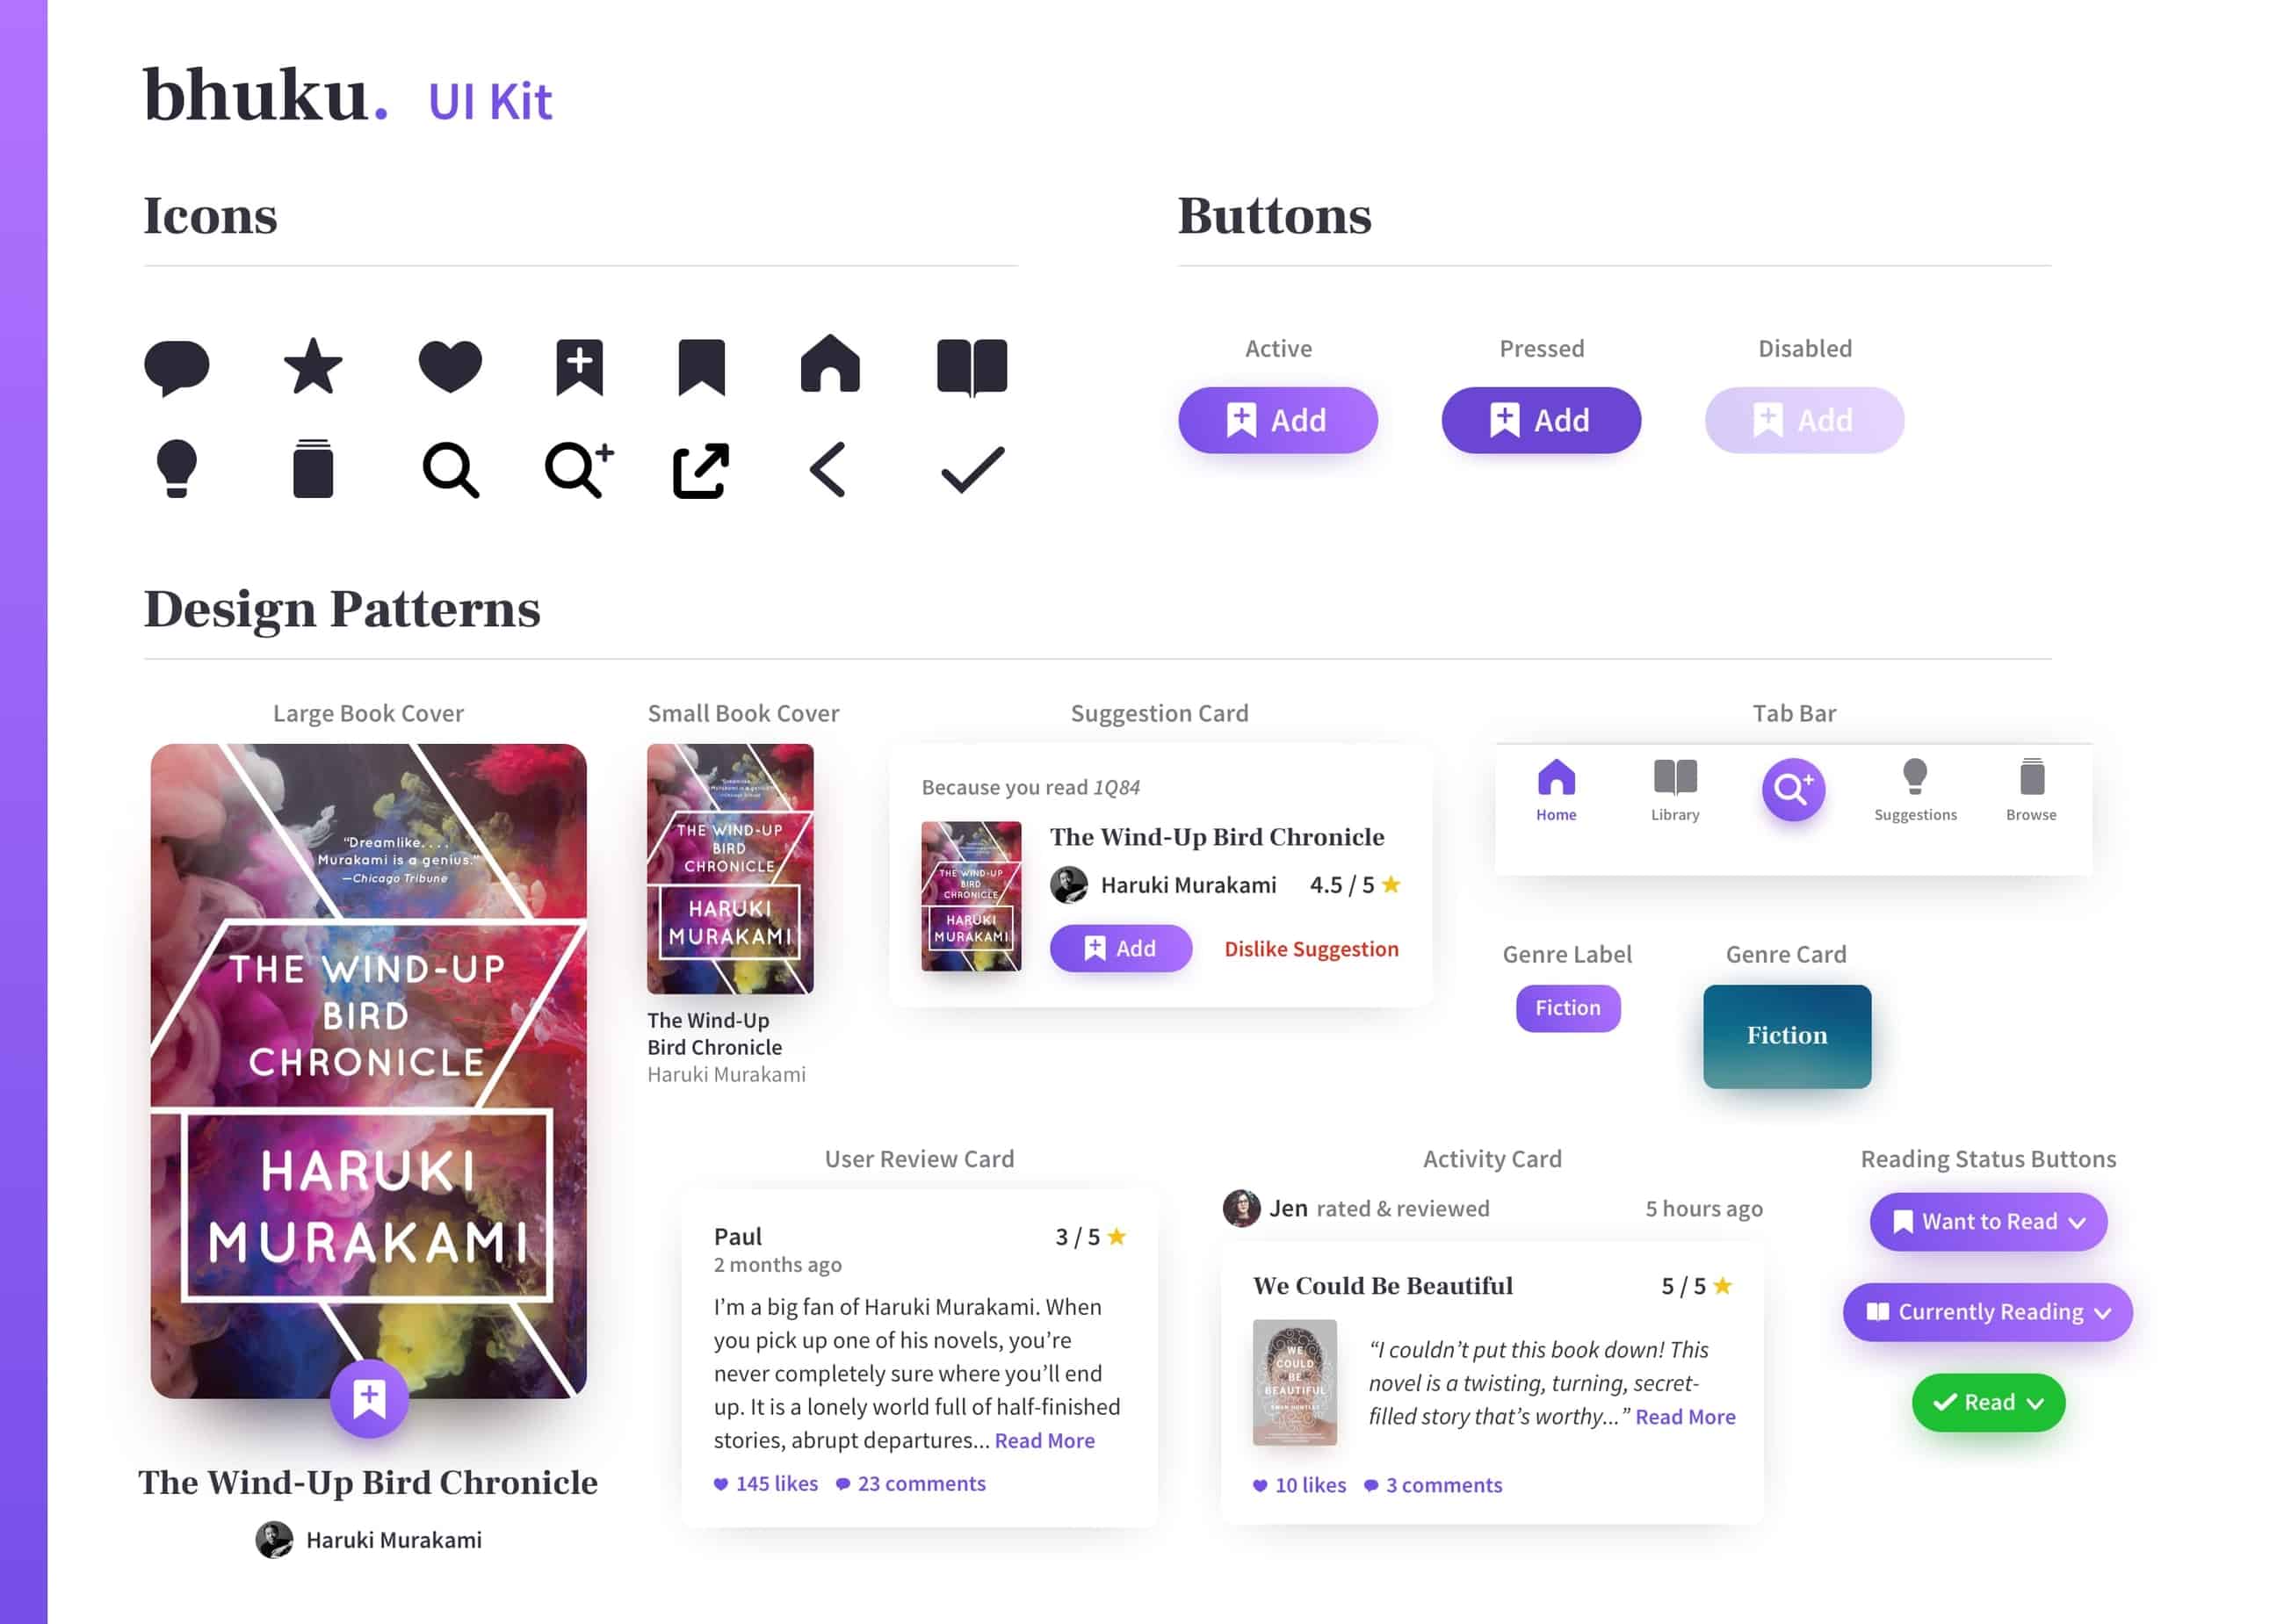Screen dimensions: 2284x1624
Task: Expand the Currently Reading status dropdown
Action: coord(1987,1311)
